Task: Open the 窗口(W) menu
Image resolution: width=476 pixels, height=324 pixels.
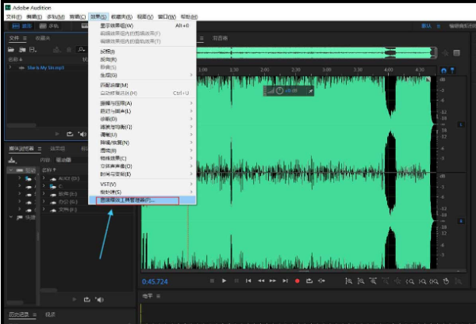Action: (167, 17)
